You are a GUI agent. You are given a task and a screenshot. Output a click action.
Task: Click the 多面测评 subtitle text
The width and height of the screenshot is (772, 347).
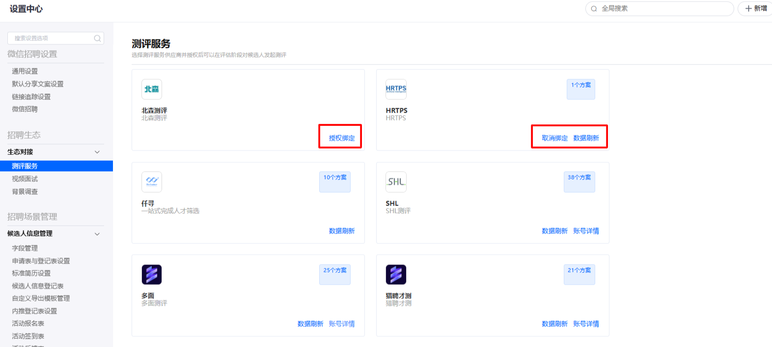pyautogui.click(x=154, y=303)
